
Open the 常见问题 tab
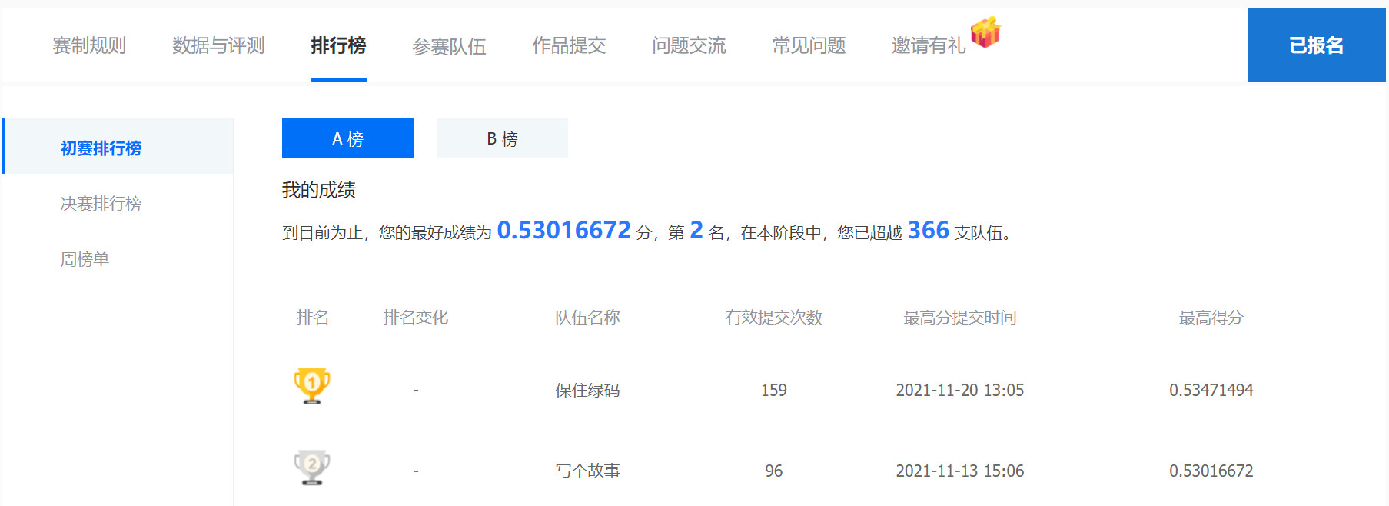click(809, 45)
